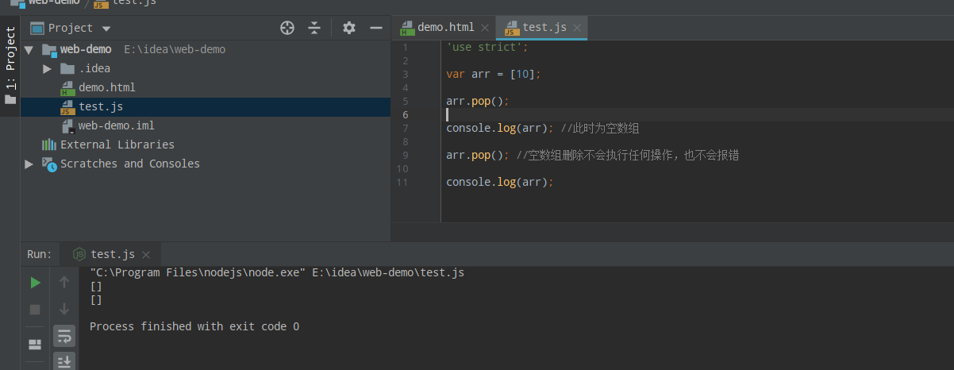Image resolution: width=954 pixels, height=370 pixels.
Task: Restore layout icon in Run panel
Action: point(35,345)
